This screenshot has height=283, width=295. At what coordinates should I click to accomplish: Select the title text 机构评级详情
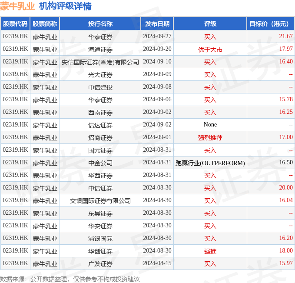(x=65, y=6)
